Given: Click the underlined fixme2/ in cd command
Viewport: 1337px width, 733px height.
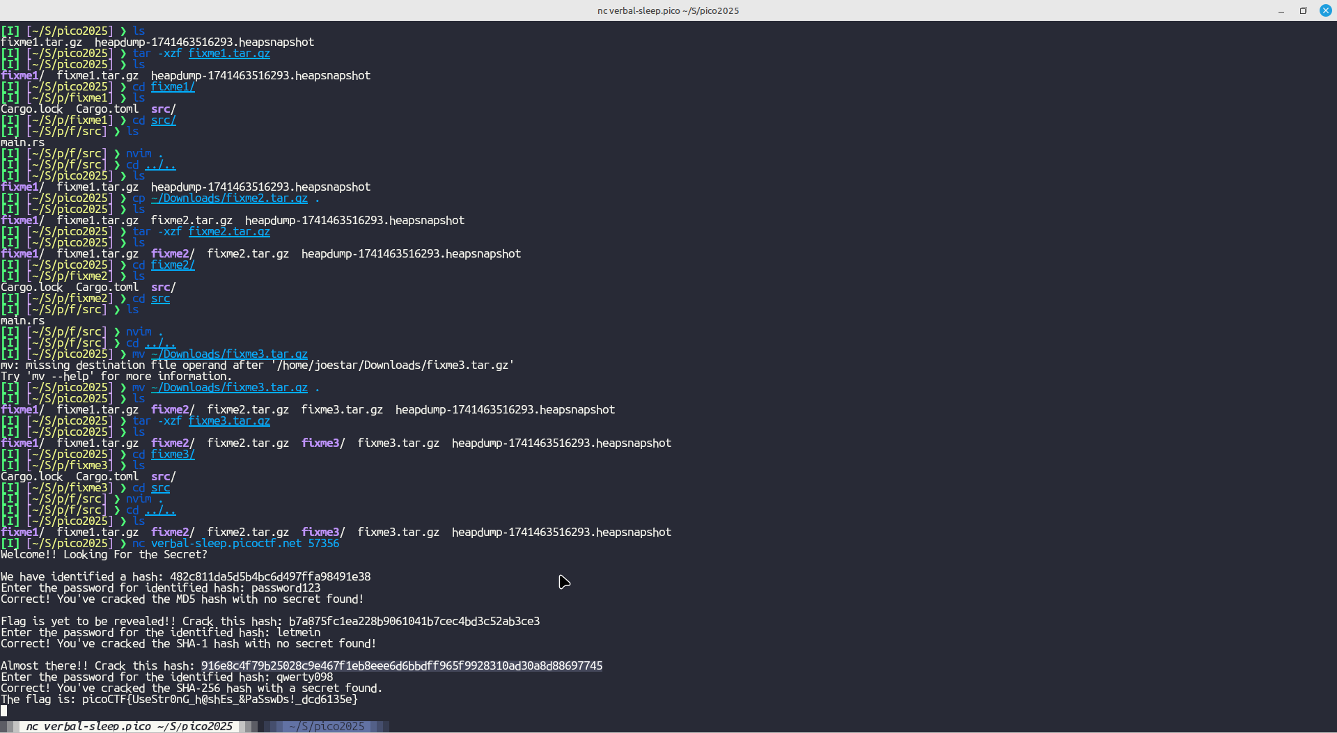Looking at the screenshot, I should click(x=173, y=265).
